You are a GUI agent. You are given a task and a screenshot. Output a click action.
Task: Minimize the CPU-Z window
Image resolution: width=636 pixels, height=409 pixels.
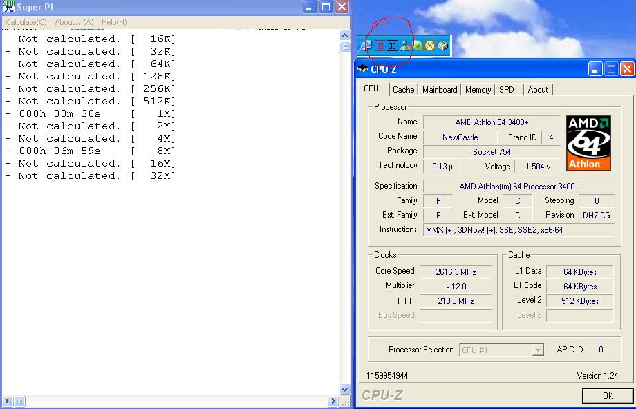click(595, 69)
